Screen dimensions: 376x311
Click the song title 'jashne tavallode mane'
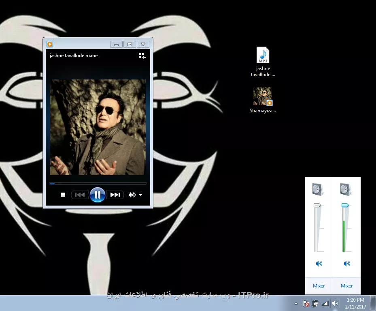tap(74, 56)
